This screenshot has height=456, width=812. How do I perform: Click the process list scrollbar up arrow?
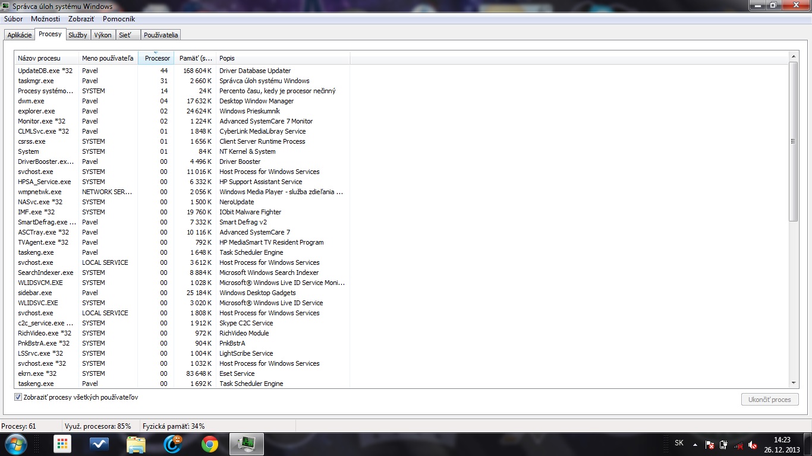[794, 56]
